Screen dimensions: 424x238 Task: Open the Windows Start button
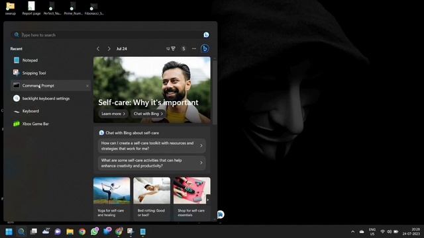coord(9,231)
